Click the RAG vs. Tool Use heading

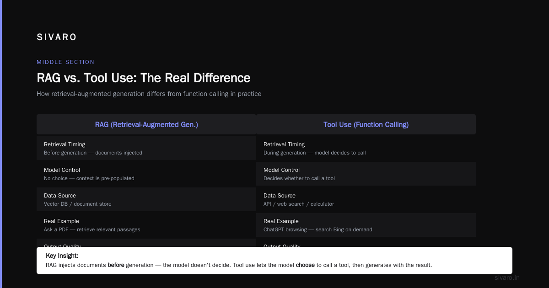(144, 78)
